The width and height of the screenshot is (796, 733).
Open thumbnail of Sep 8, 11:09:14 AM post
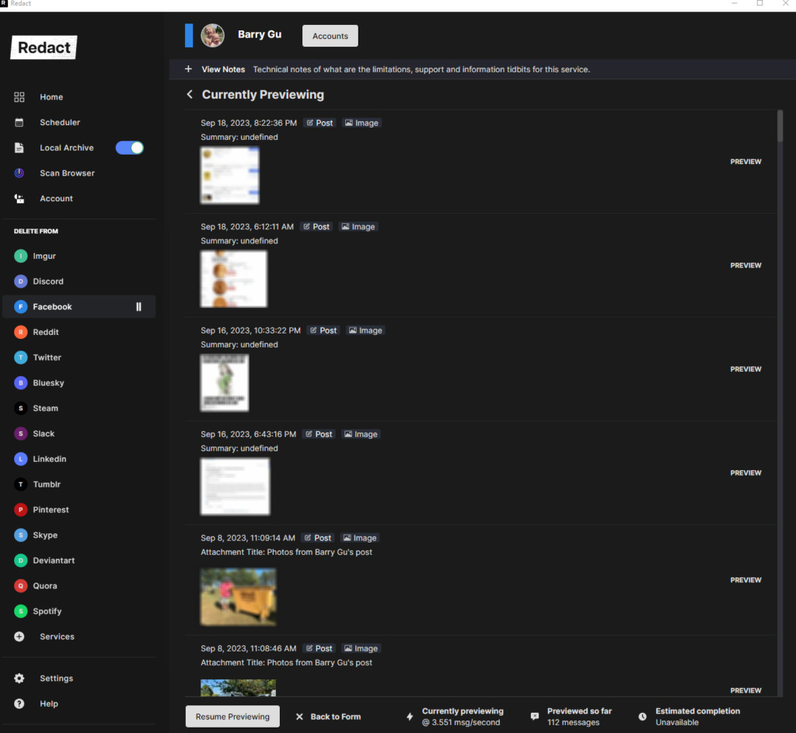pyautogui.click(x=238, y=596)
